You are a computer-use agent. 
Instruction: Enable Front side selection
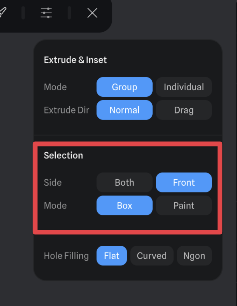click(184, 182)
